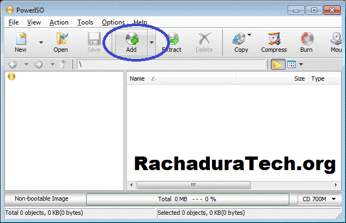
Task: Open the CD 700M media dropdown
Action: coord(319,199)
